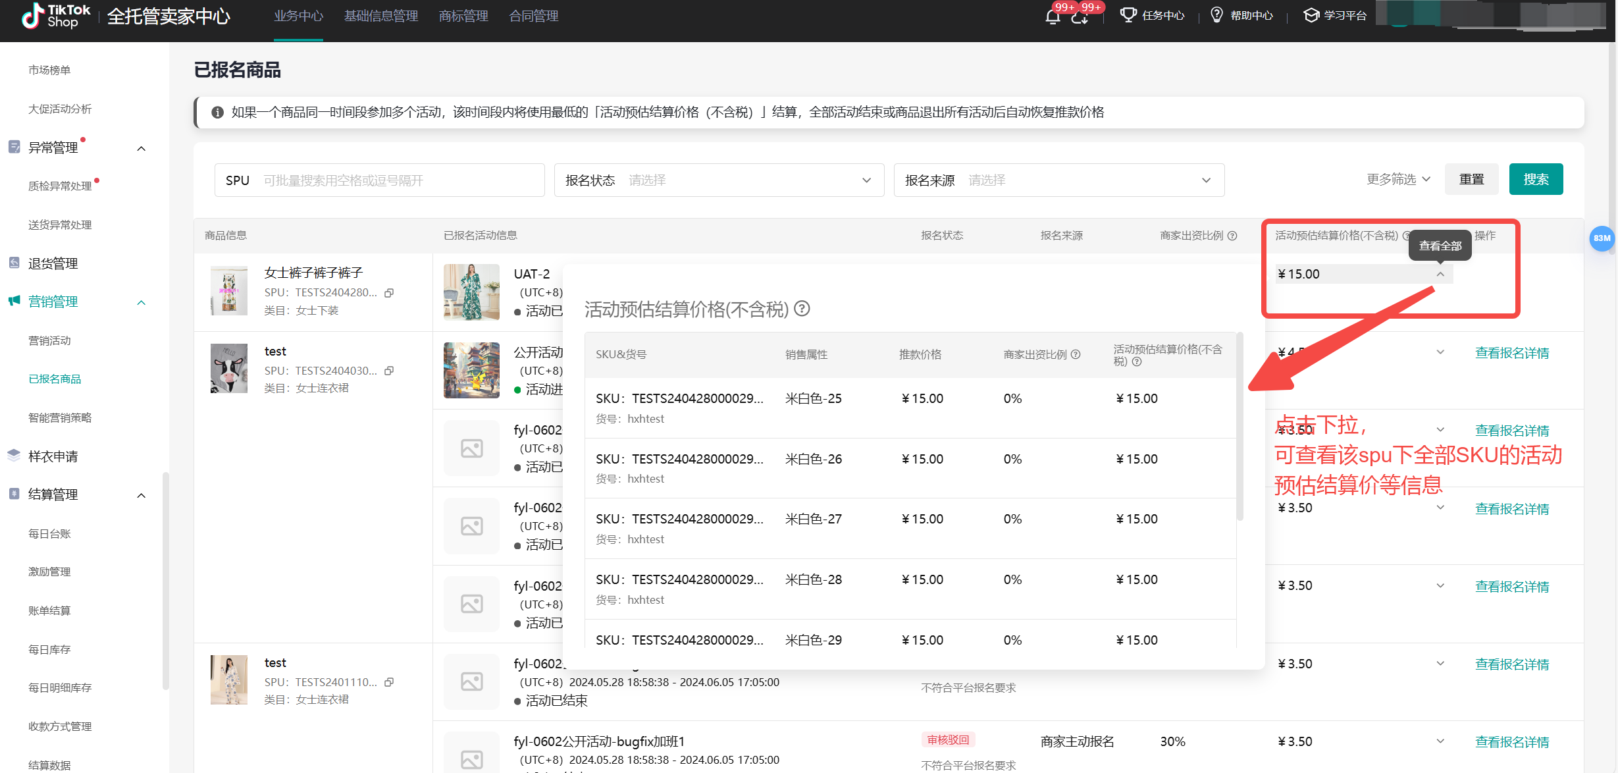The height and width of the screenshot is (773, 1618).
Task: Switch to 合同管理 tab
Action: [534, 16]
